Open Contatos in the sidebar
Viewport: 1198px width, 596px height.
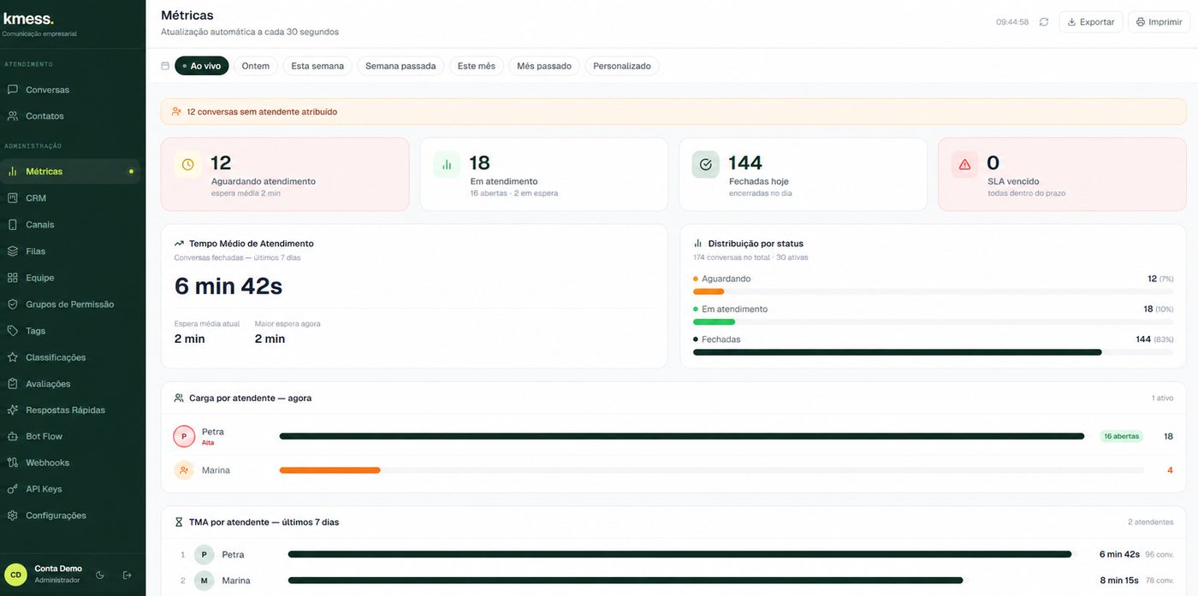70,116
